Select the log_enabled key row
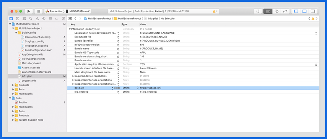The image size is (327, 139). click(81, 92)
